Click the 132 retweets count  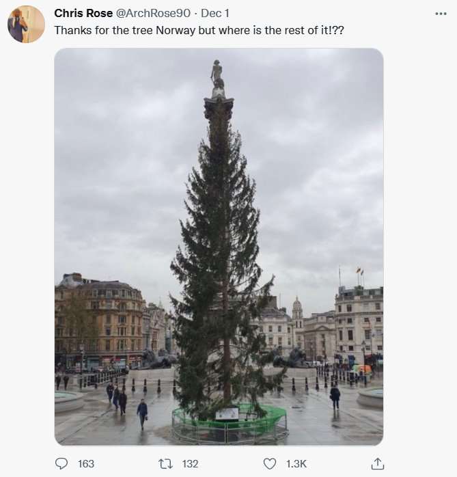pos(190,463)
